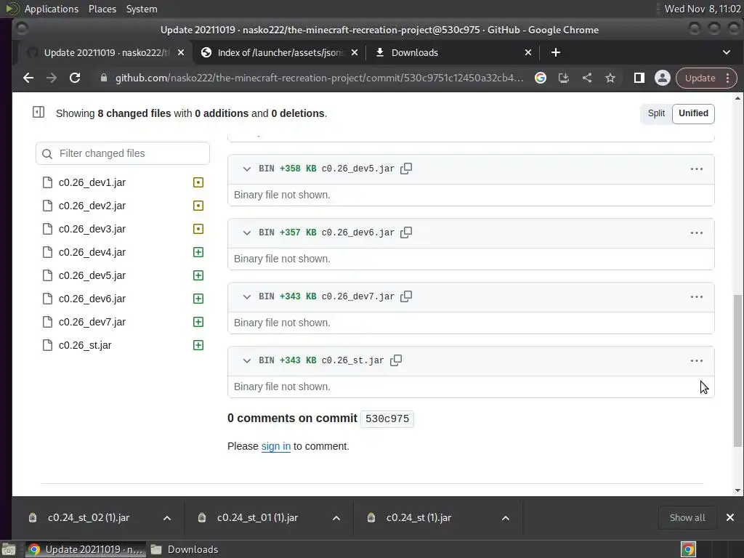Collapse the c0.26_dev6.jar diff
This screenshot has width=744, height=558.
(x=247, y=233)
